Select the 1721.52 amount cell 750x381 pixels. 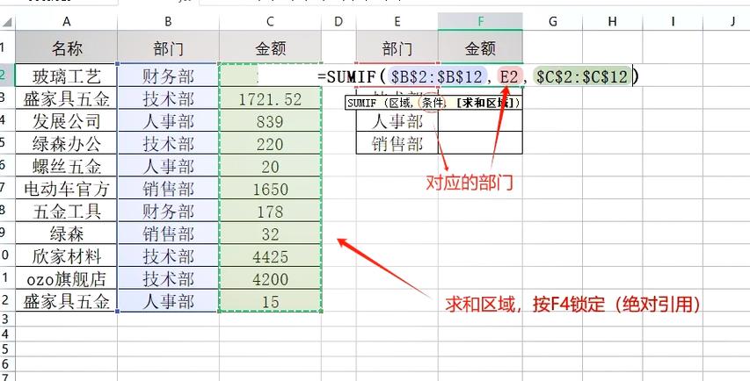(270, 98)
